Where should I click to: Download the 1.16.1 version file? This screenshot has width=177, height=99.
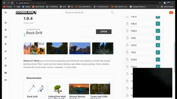click(158, 38)
